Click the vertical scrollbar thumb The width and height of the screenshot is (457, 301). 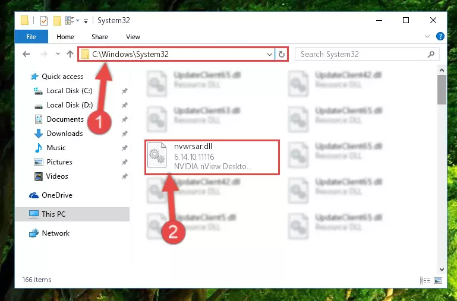click(442, 90)
